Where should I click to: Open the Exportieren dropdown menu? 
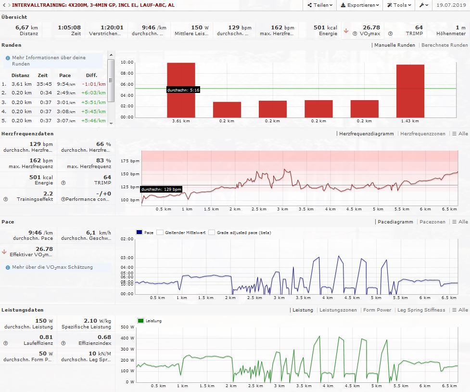359,5
